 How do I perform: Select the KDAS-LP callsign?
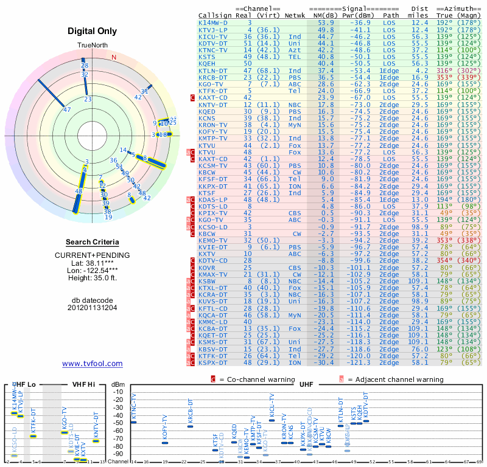pos(213,200)
